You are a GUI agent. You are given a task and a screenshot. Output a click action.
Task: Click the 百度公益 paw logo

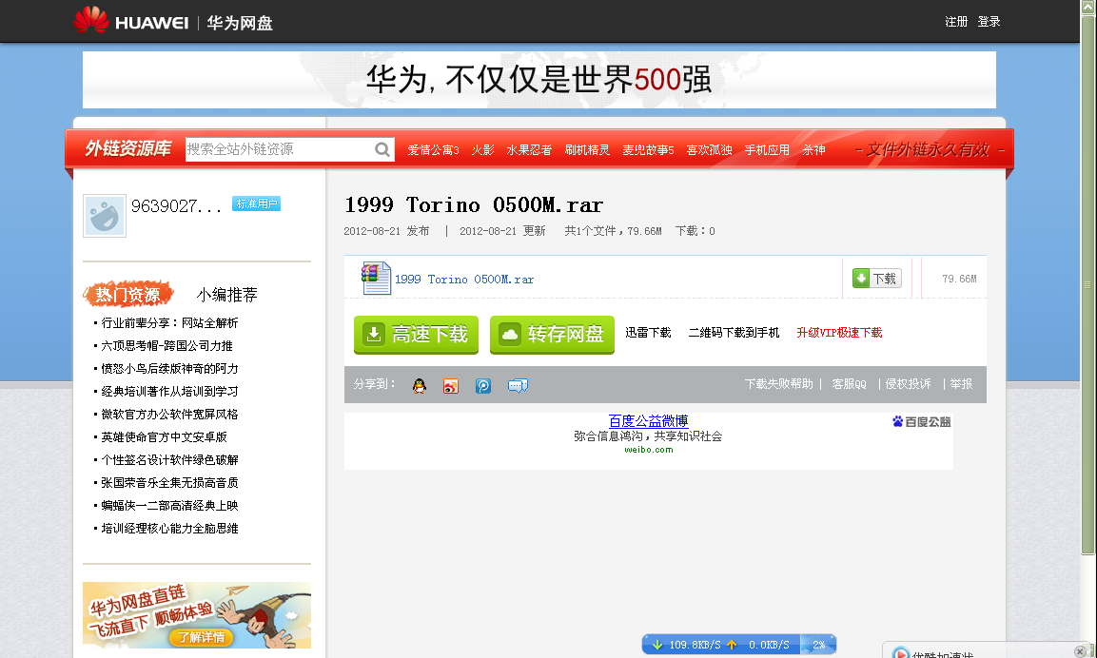[x=921, y=421]
